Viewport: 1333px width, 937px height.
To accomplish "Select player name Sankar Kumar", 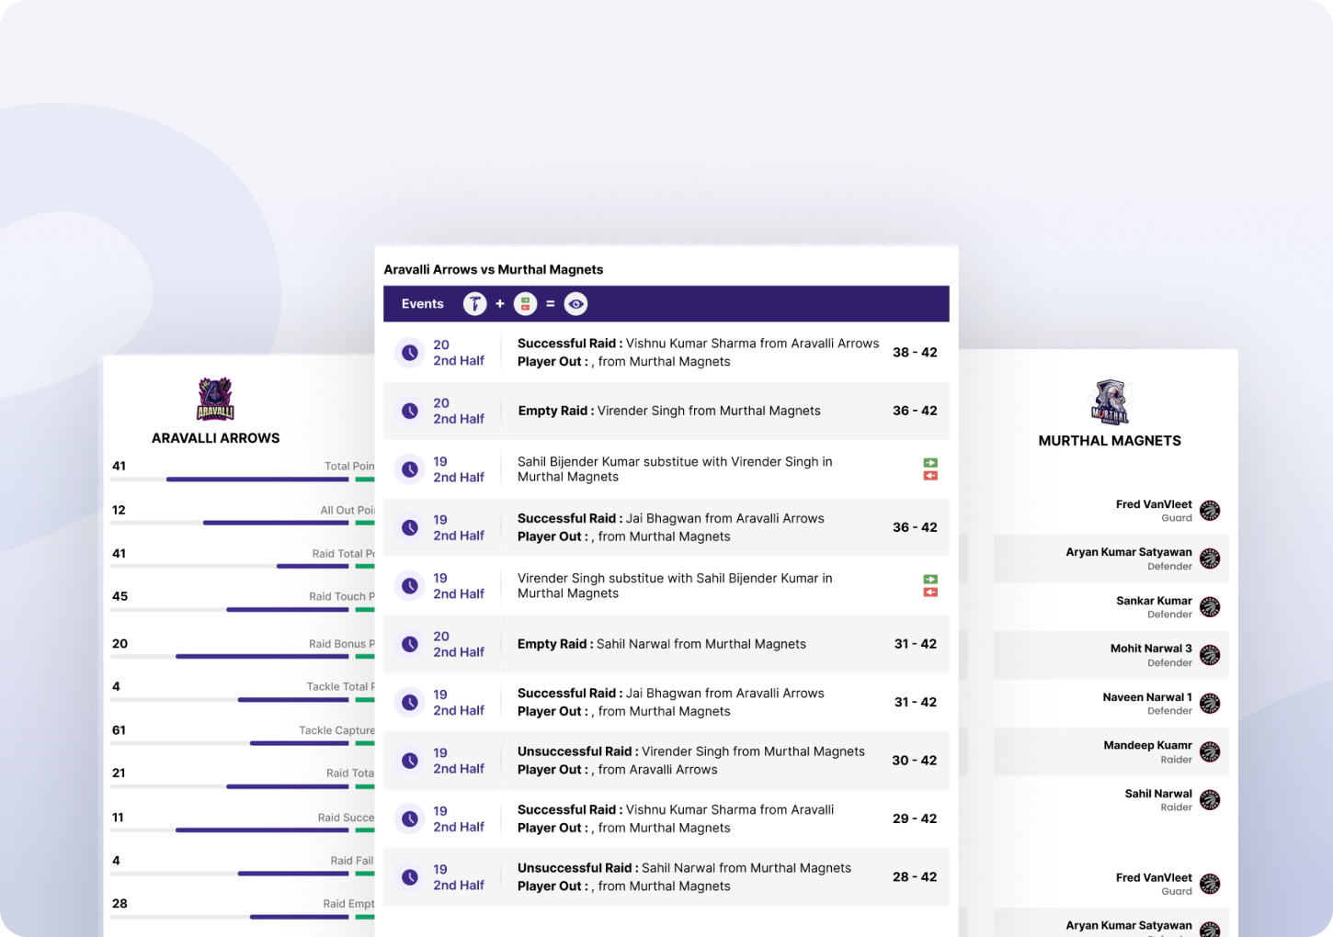I will click(1154, 601).
